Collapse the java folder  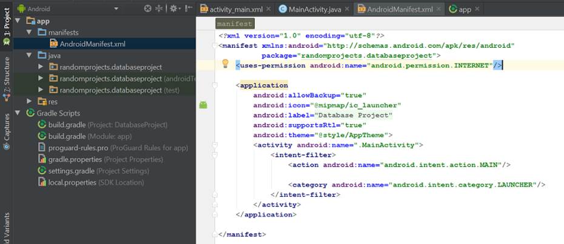point(30,56)
